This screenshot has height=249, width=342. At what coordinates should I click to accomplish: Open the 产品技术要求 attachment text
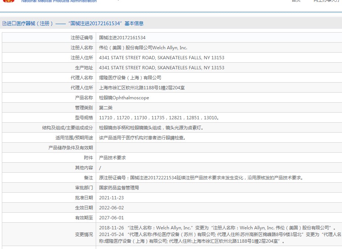[x=112, y=158]
